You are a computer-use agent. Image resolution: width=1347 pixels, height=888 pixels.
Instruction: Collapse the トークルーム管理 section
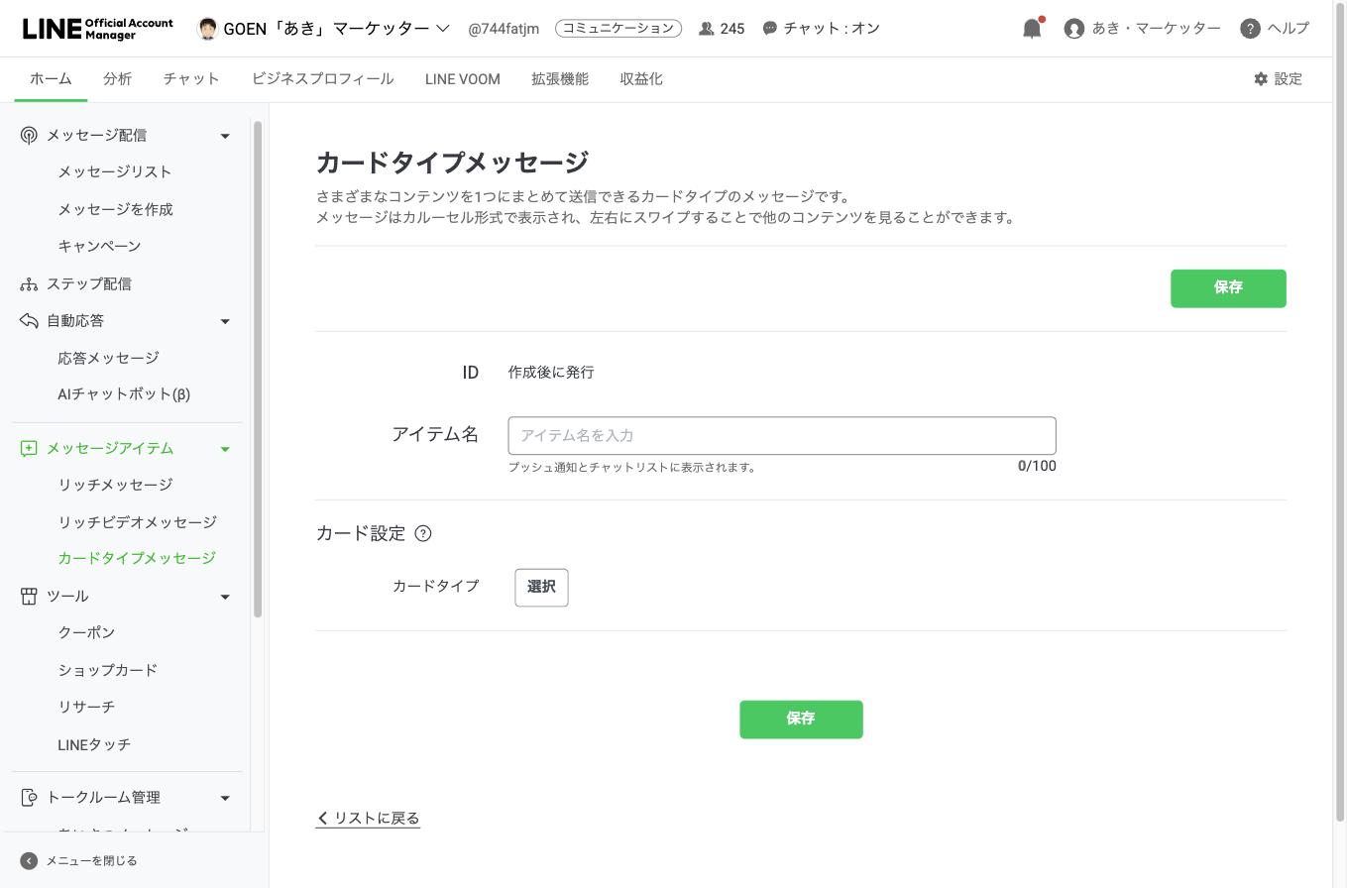(x=225, y=798)
